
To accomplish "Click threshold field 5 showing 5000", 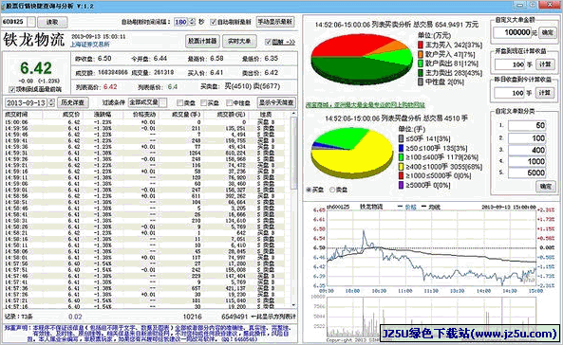I will (x=527, y=172).
